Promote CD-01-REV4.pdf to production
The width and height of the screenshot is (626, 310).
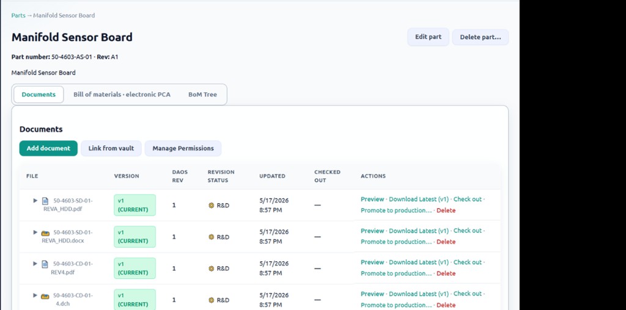[396, 273]
